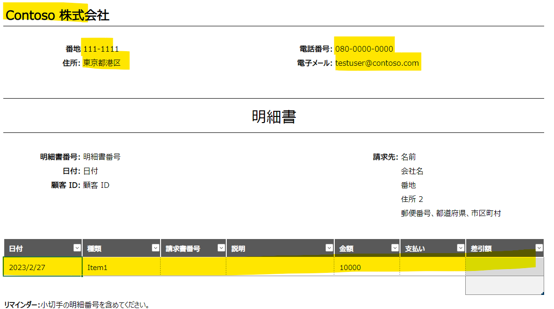Select the 住所 2 billing placeholder
The image size is (554, 309).
412,199
